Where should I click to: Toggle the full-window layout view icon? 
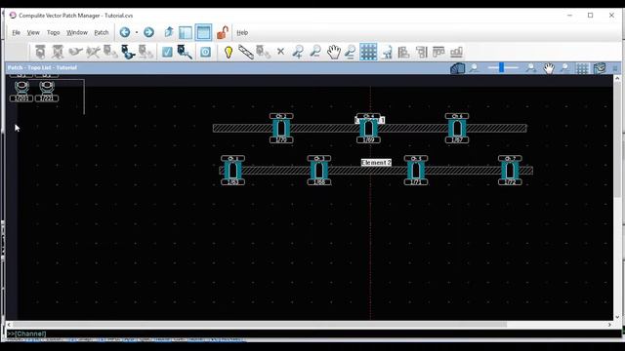coord(203,32)
